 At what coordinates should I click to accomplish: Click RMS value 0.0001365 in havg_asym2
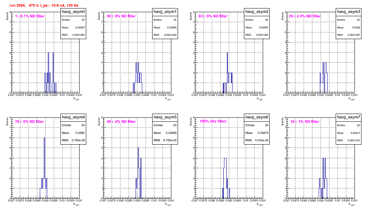coord(262,35)
